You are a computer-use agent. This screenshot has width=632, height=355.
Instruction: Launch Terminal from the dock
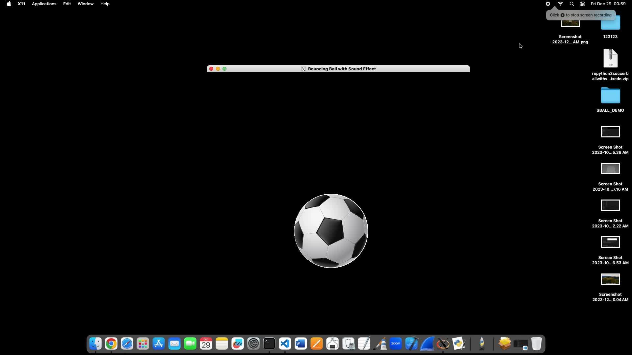269,344
